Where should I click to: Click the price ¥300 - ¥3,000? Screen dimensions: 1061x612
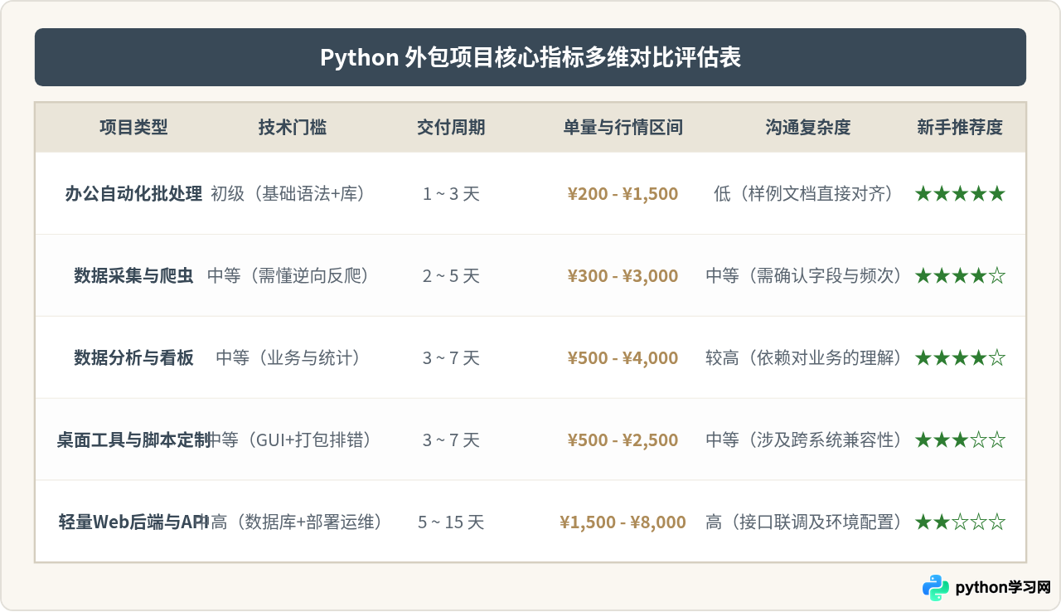[623, 276]
